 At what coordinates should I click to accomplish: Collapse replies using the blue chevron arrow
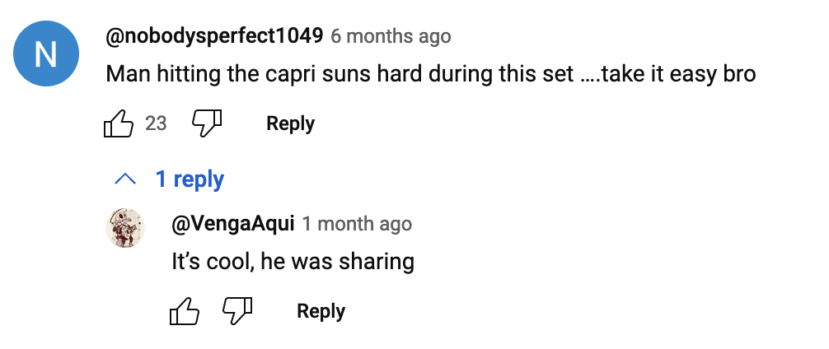(x=125, y=179)
